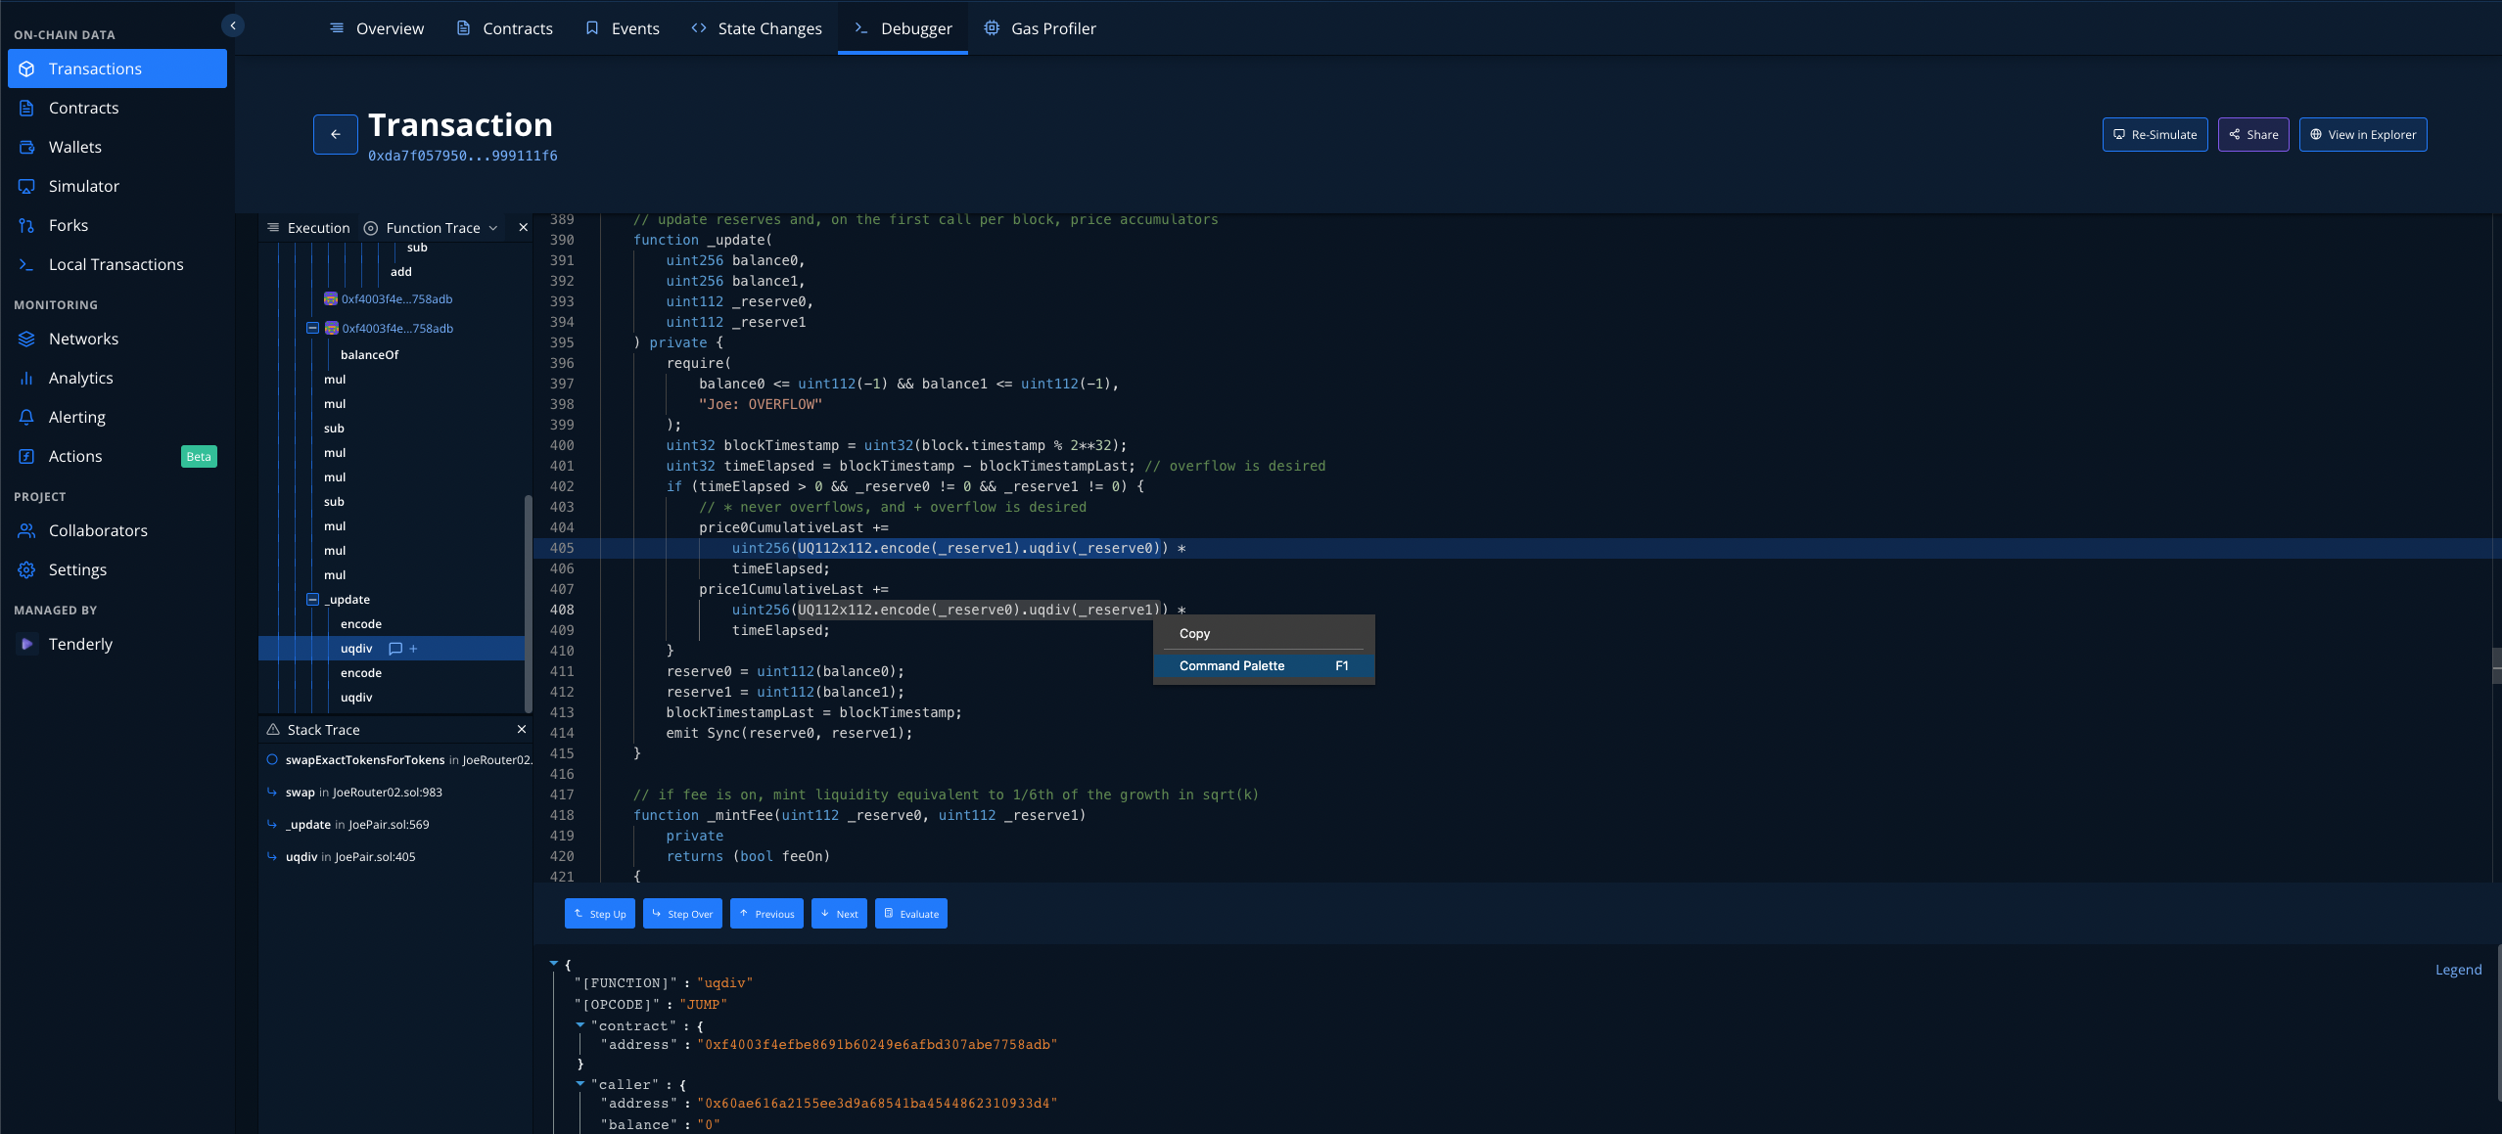Click Next debugger button
Screen dimensions: 2502x1134
click(x=839, y=914)
